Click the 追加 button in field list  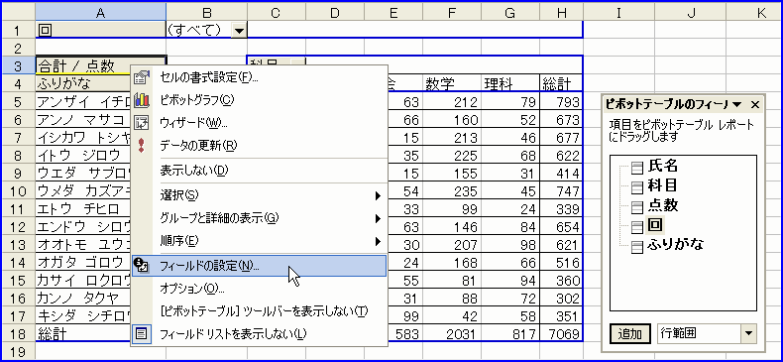coord(630,334)
